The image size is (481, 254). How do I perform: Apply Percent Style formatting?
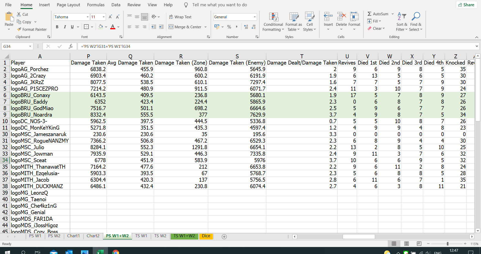pyautogui.click(x=229, y=27)
